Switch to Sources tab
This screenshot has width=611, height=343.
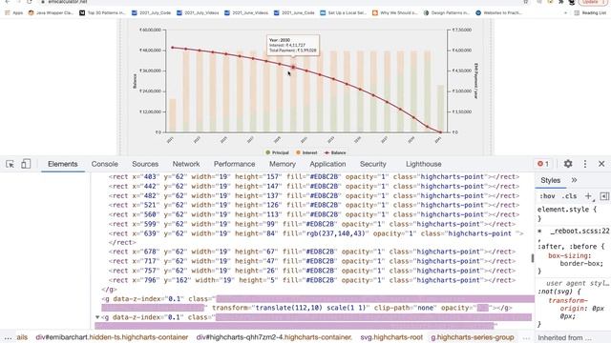(145, 164)
